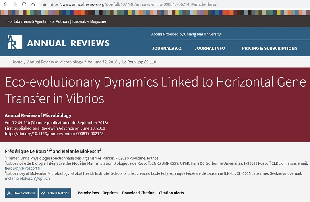Viewport: 310px width, 202px height.
Task: Open the For Authors link
Action: pyautogui.click(x=59, y=21)
